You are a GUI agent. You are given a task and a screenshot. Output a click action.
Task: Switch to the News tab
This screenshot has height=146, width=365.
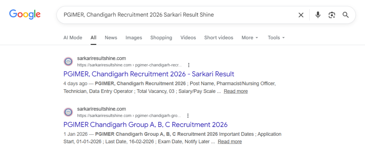coord(111,38)
